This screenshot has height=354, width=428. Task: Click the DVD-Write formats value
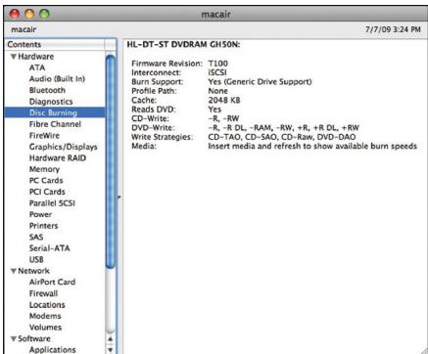pos(284,127)
